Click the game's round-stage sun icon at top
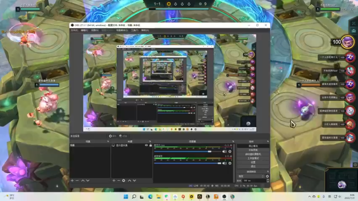This screenshot has width=358, height=201. pos(169,4)
